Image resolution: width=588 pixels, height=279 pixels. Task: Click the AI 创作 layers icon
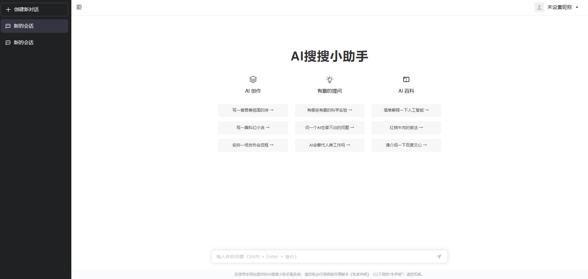click(253, 79)
